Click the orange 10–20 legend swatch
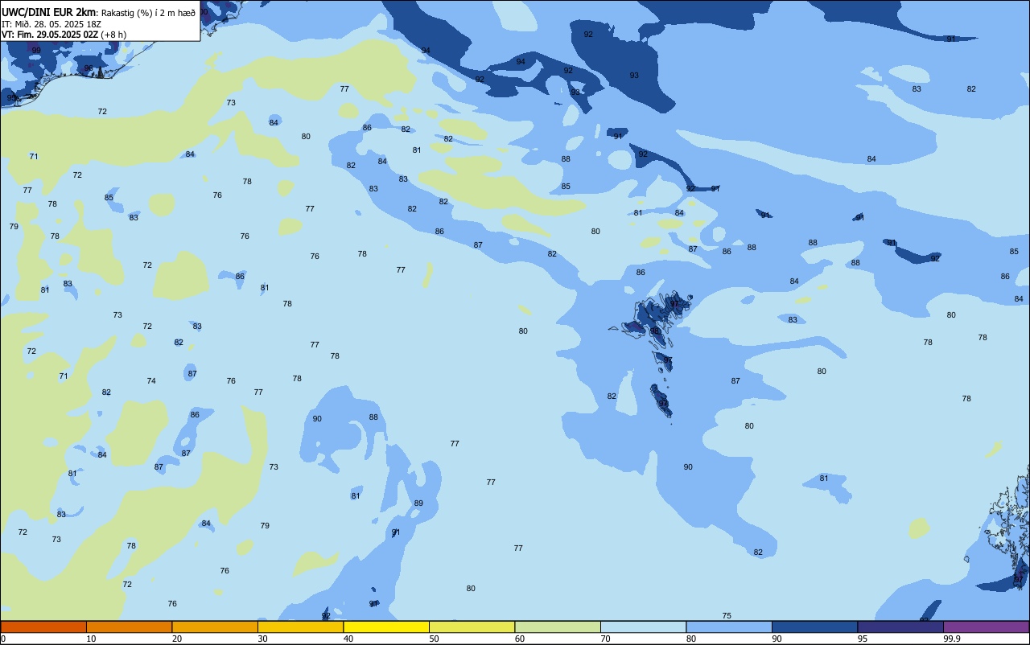The width and height of the screenshot is (1030, 645). 130,627
